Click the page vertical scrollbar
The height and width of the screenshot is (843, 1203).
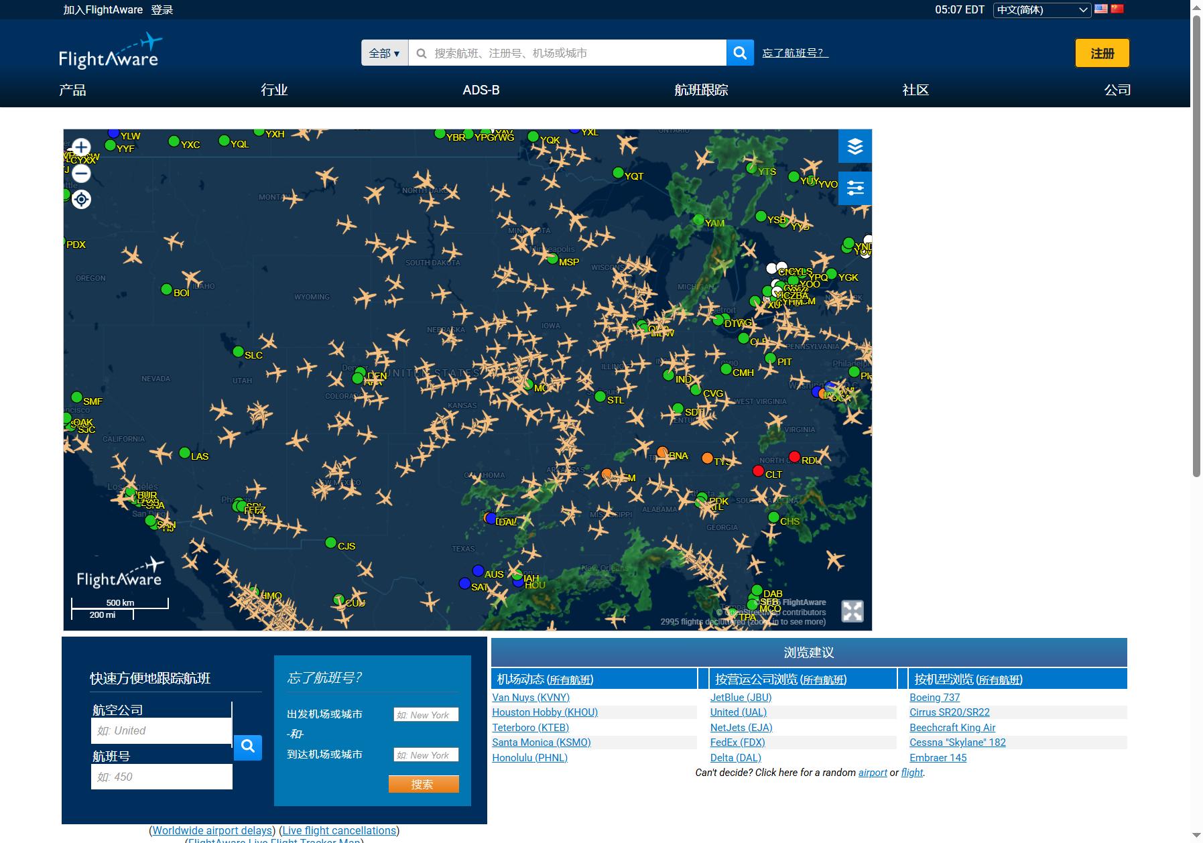1196,245
